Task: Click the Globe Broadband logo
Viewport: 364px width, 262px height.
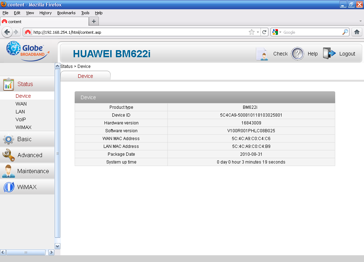Action: point(28,51)
